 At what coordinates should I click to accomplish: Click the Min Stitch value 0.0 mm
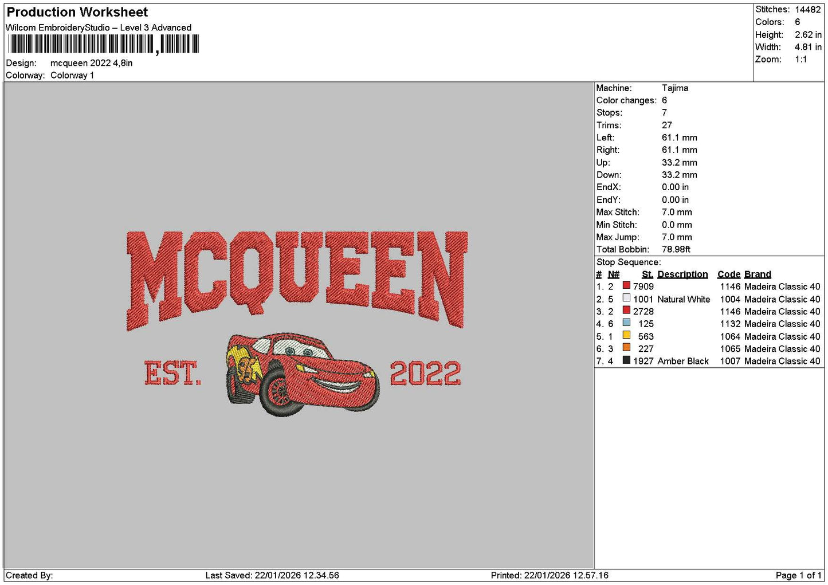click(x=677, y=225)
